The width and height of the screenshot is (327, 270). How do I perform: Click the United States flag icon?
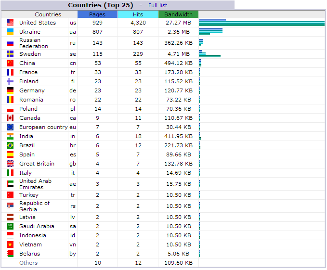click(10, 23)
